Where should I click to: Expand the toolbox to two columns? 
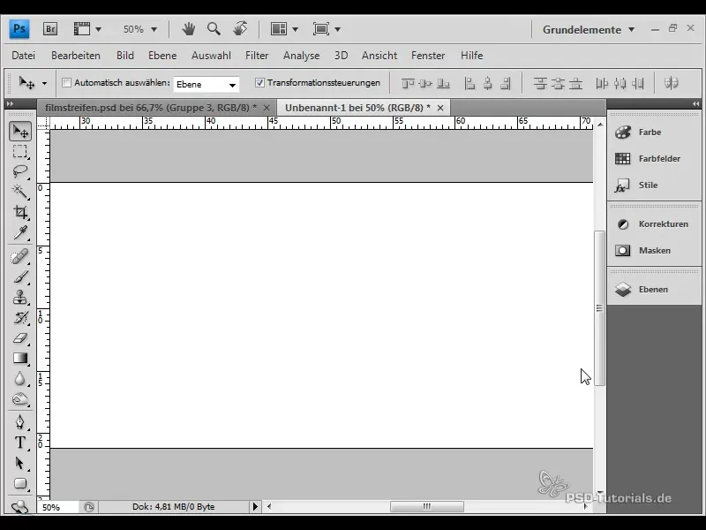tap(10, 103)
